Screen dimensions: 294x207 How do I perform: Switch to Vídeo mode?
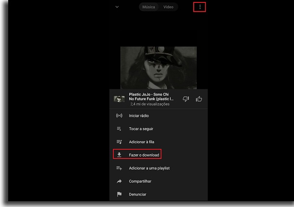(x=168, y=7)
